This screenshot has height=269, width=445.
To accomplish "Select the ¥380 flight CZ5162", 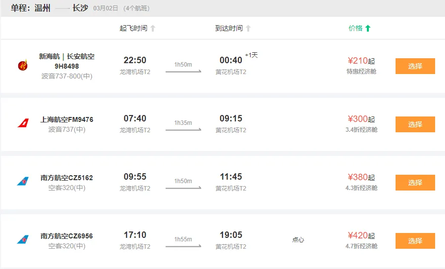I will click(x=415, y=183).
